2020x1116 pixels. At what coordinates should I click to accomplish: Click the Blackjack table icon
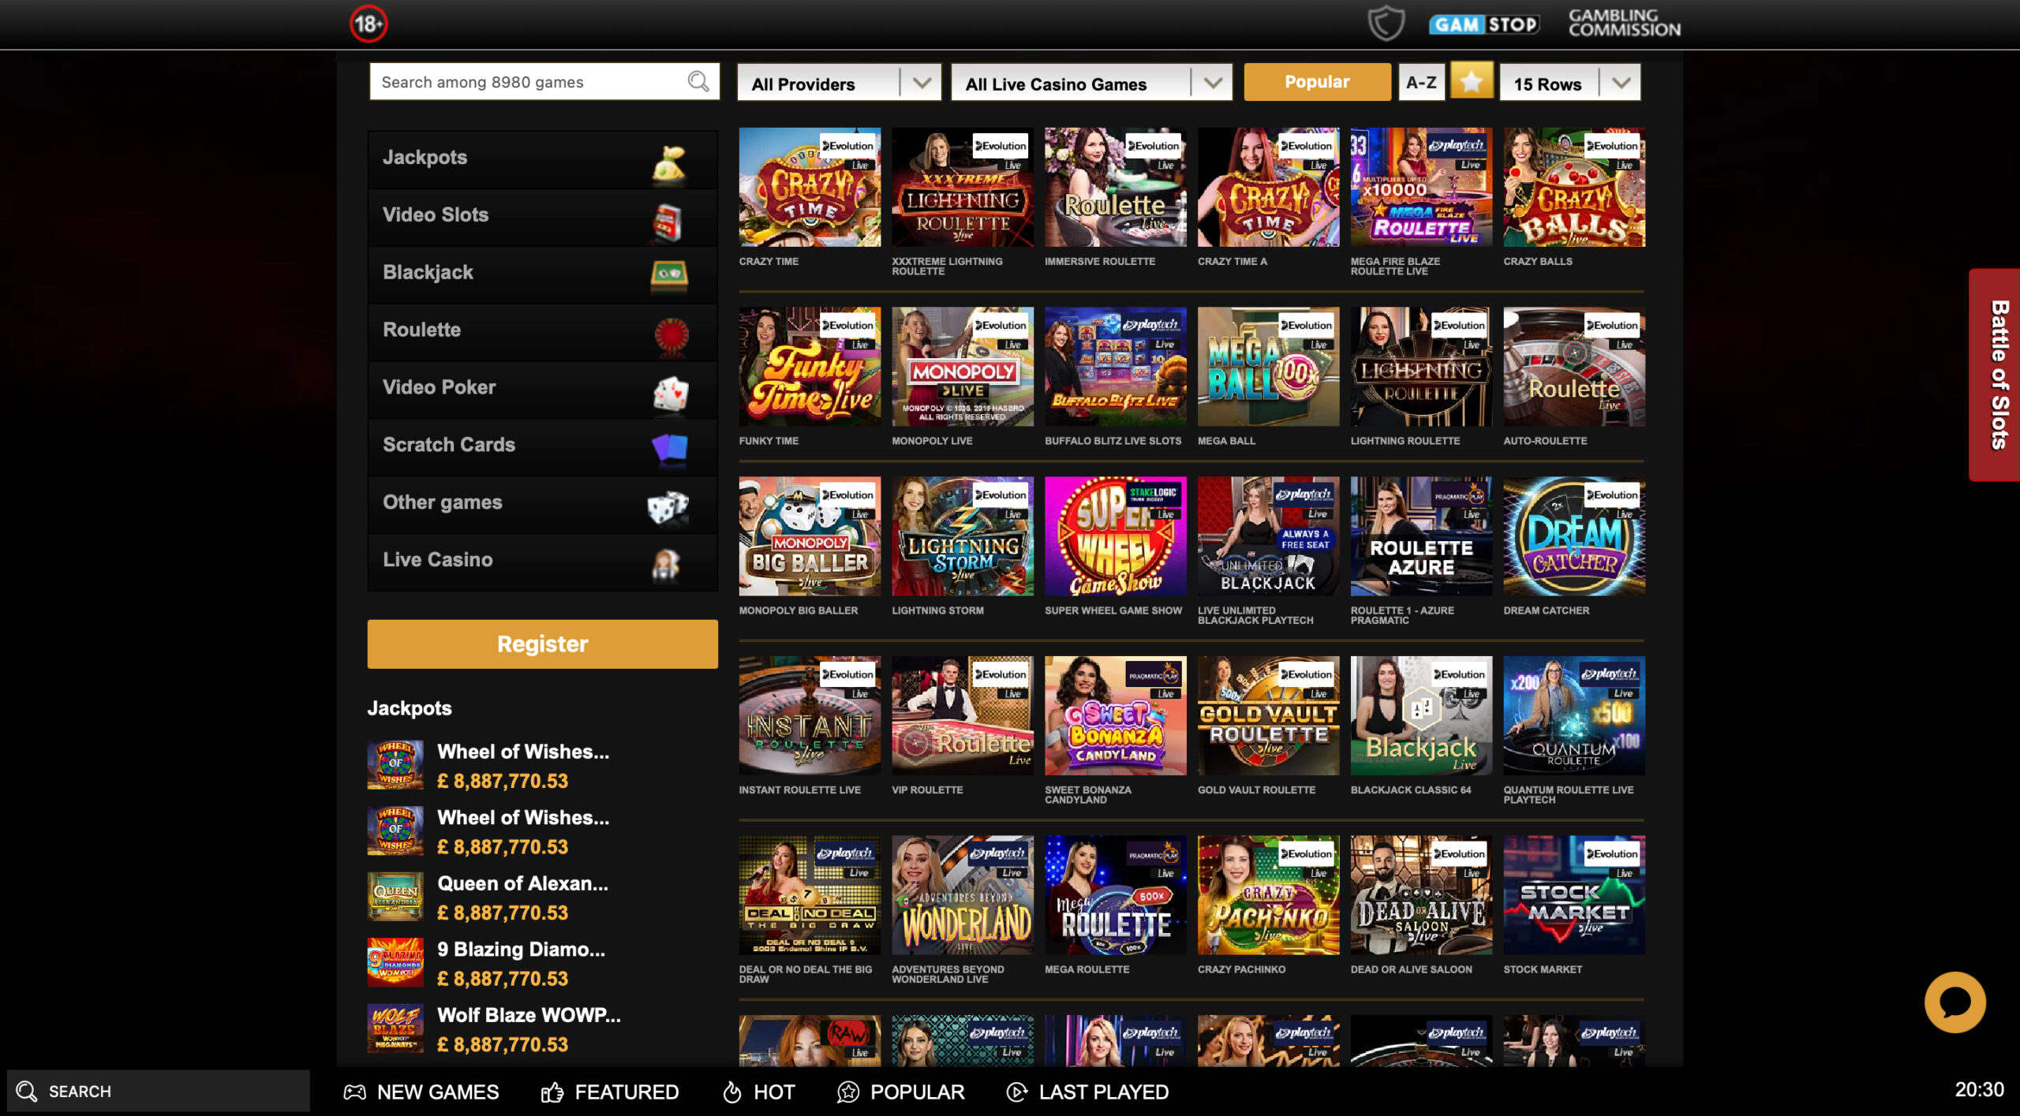pyautogui.click(x=669, y=275)
